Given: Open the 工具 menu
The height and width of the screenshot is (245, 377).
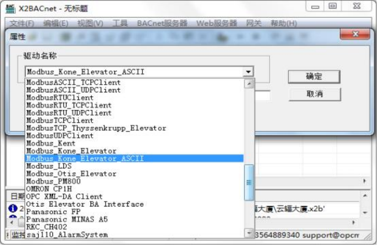Looking at the screenshot, I should click(x=120, y=23).
